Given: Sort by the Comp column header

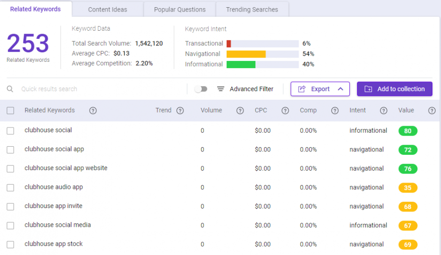Looking at the screenshot, I should click(308, 110).
